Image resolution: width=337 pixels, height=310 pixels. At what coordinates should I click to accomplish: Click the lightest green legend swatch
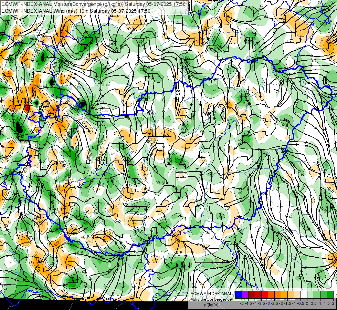pos(310,295)
